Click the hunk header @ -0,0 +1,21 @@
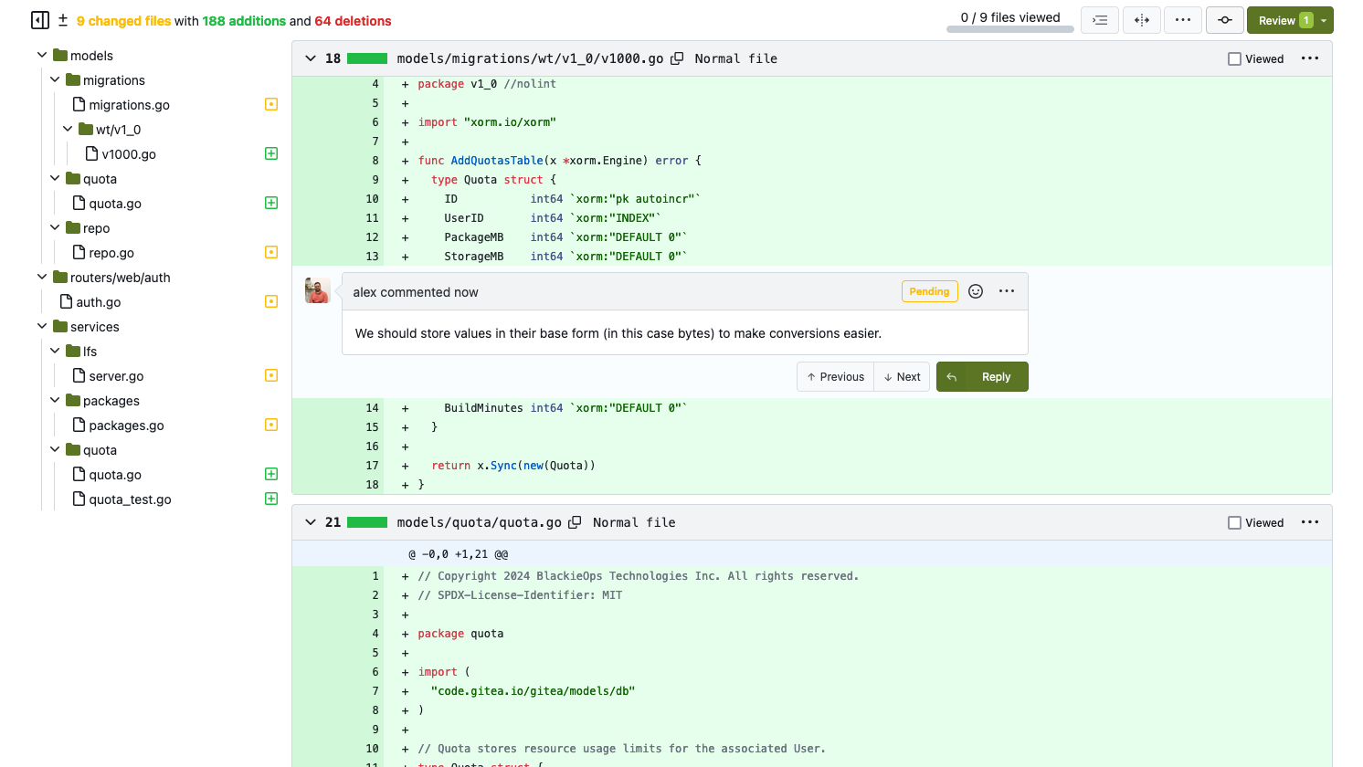Image resolution: width=1363 pixels, height=767 pixels. [458, 554]
